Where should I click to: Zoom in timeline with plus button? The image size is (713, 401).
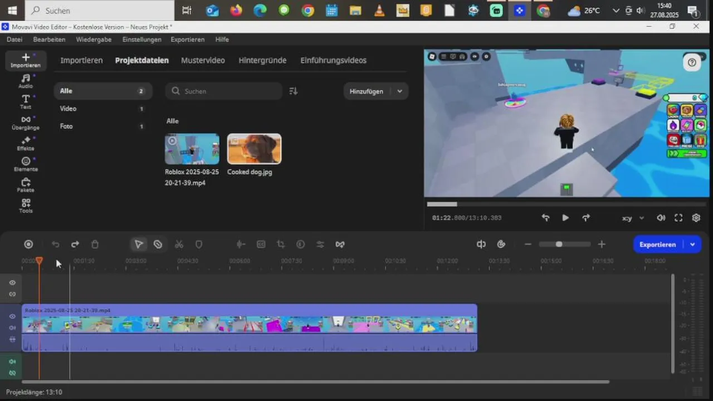pyautogui.click(x=602, y=244)
